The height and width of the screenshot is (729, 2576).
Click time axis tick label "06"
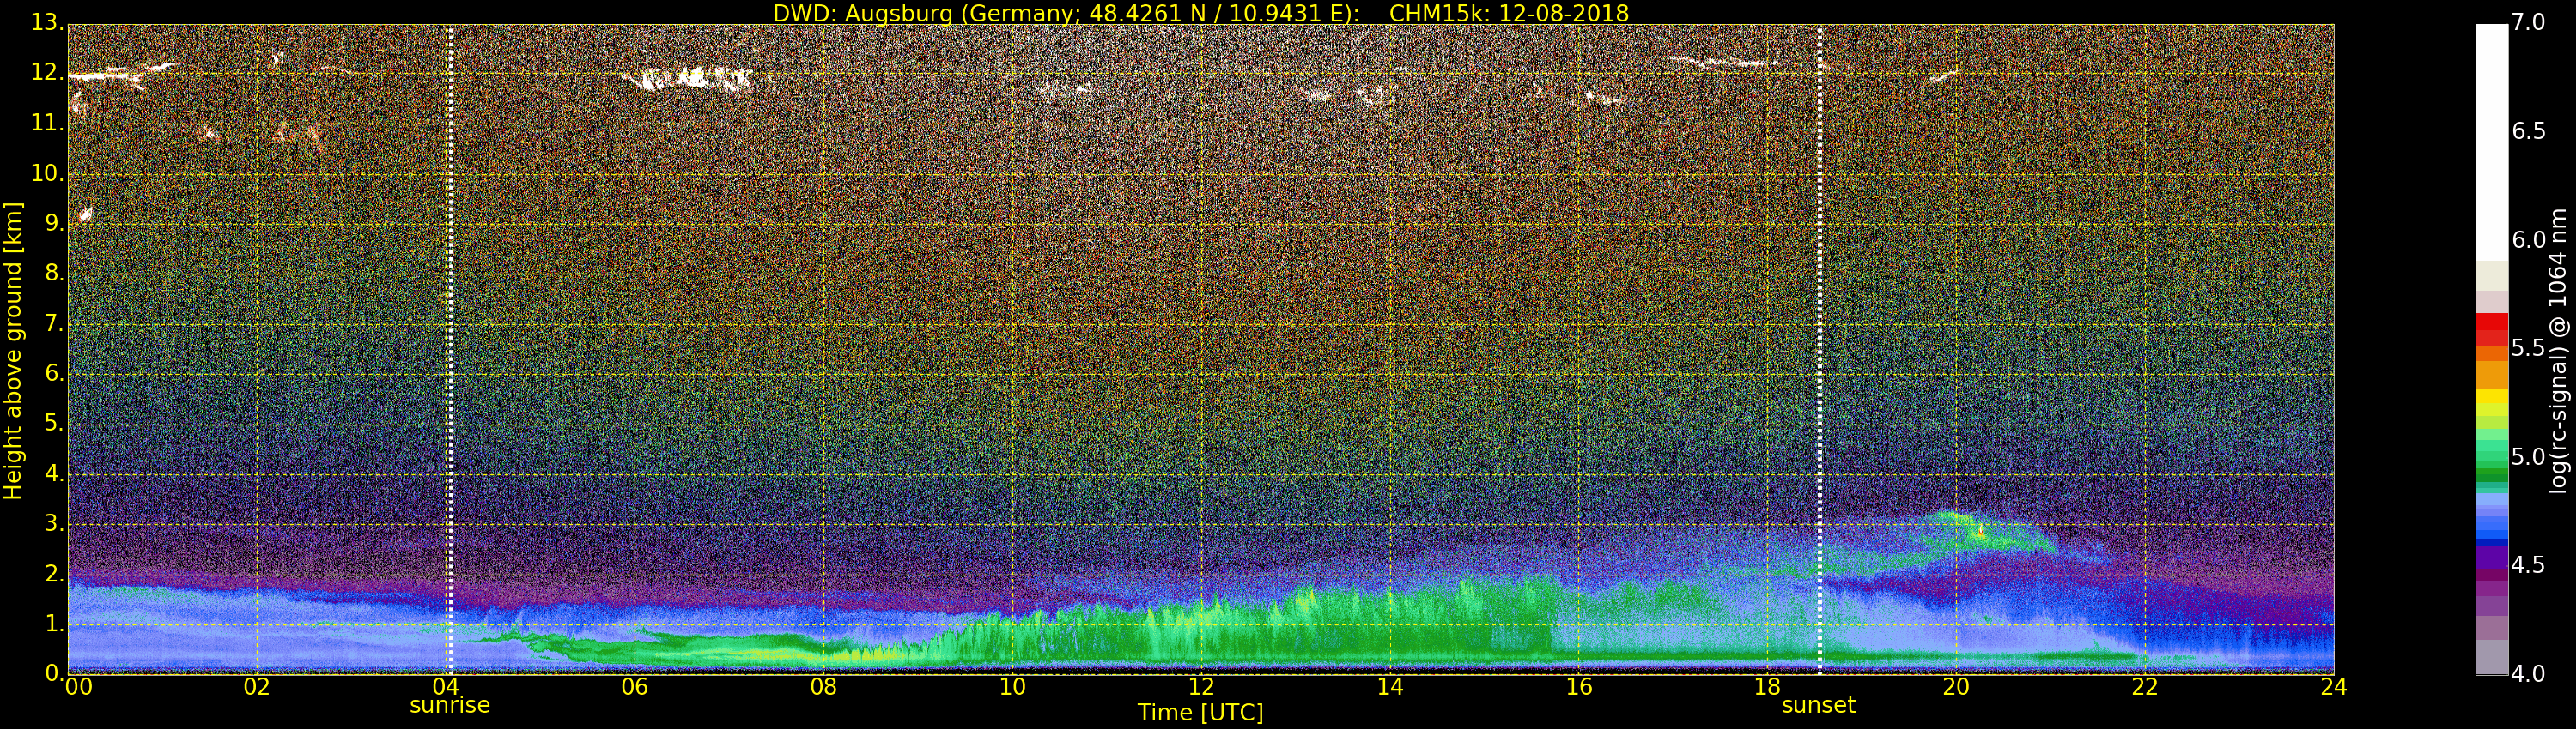635,686
